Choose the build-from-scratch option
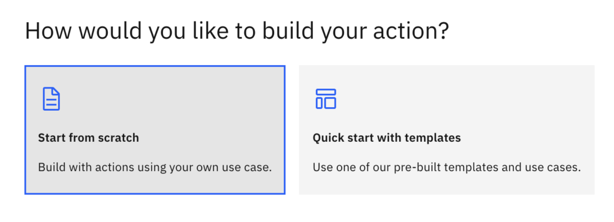614x222 pixels. (x=155, y=130)
